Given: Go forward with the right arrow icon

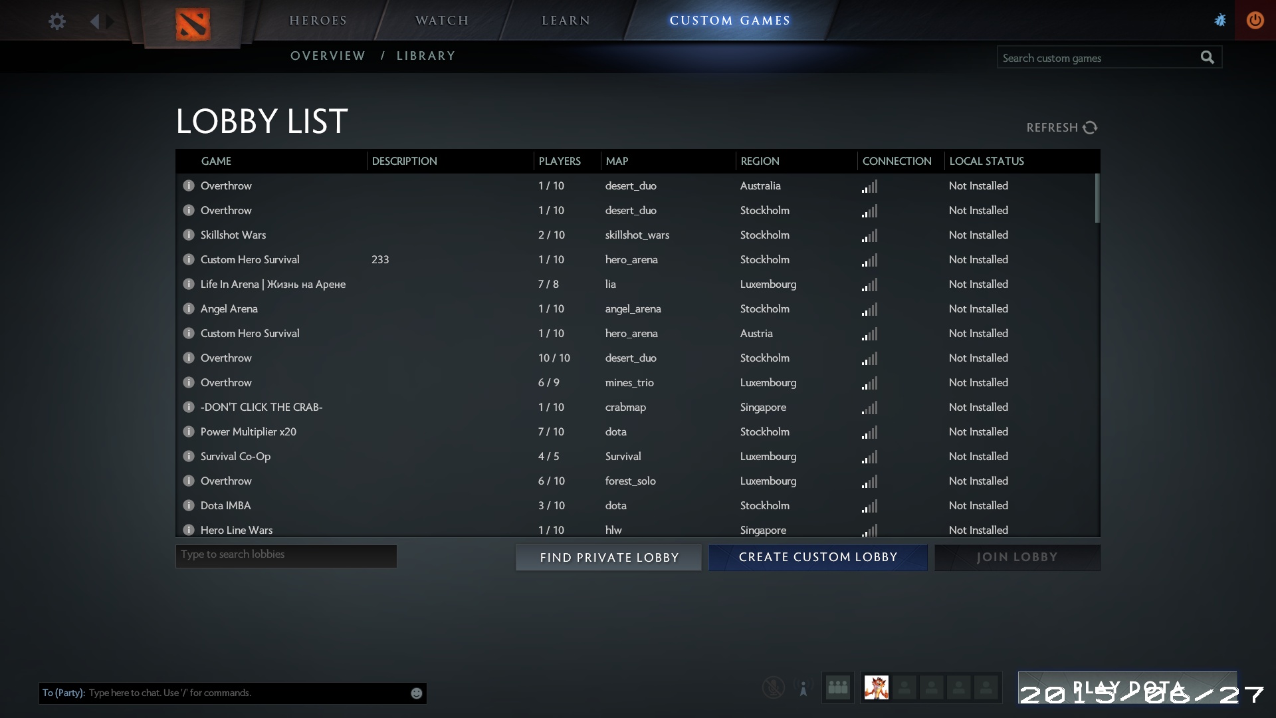Looking at the screenshot, I should 110,21.
